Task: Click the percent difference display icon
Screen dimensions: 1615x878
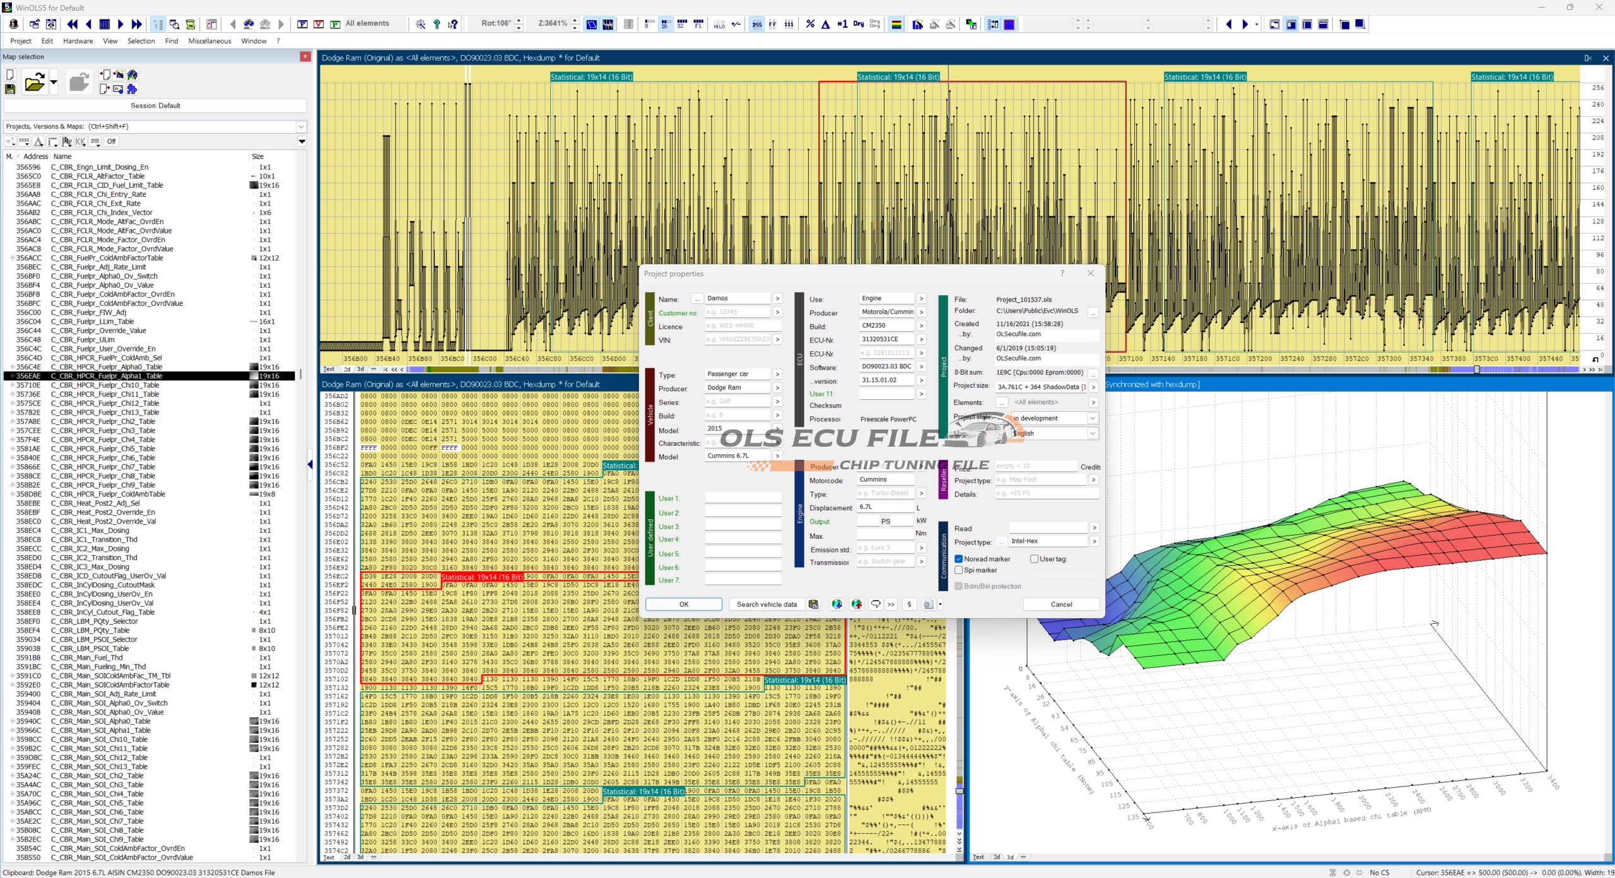Action: [810, 25]
